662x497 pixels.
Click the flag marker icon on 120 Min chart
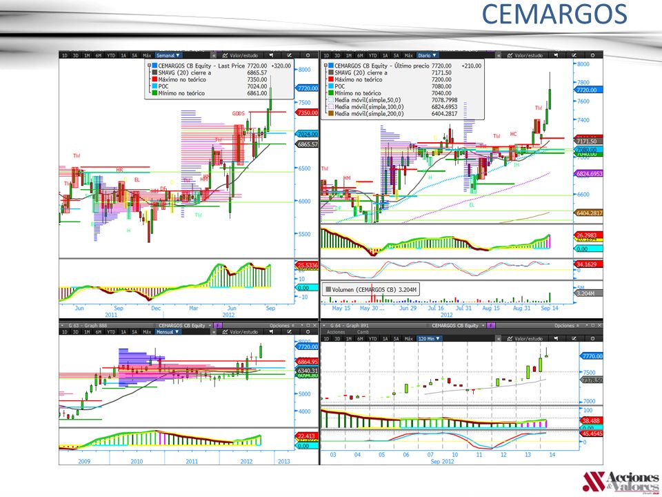[556, 338]
